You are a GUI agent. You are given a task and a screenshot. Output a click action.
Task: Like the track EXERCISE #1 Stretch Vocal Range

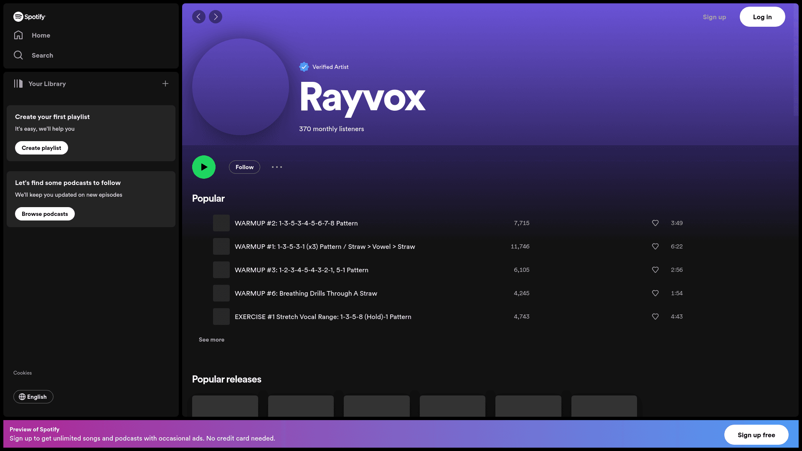pos(655,317)
